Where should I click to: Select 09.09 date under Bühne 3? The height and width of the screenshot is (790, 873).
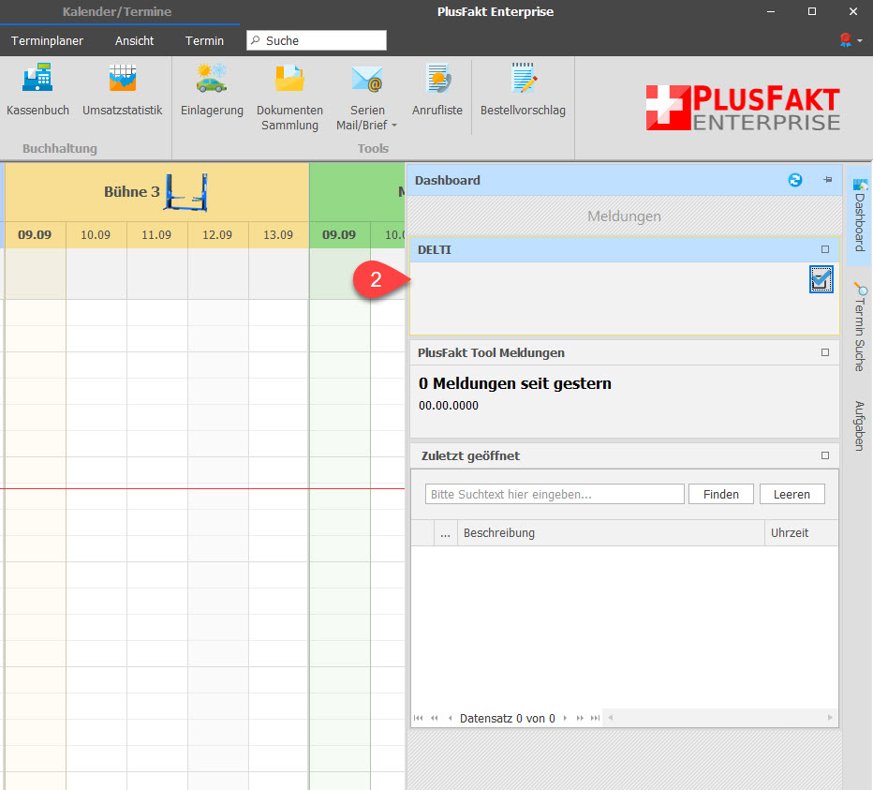click(x=35, y=235)
